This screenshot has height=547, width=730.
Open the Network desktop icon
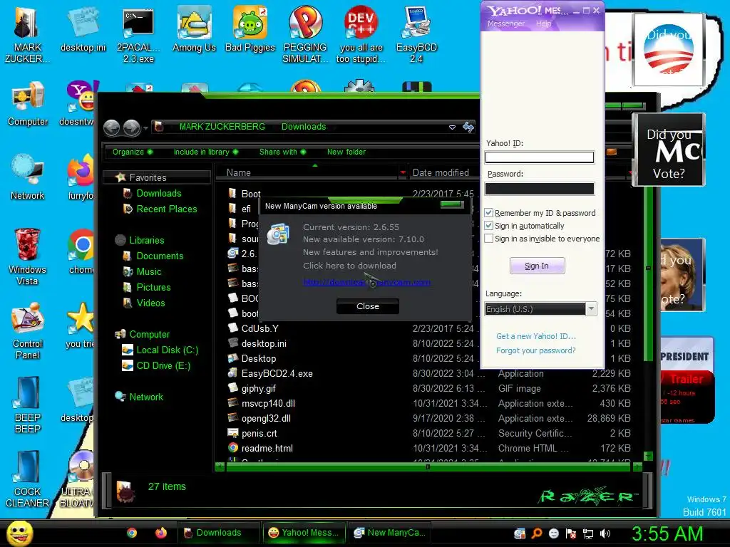[28, 177]
